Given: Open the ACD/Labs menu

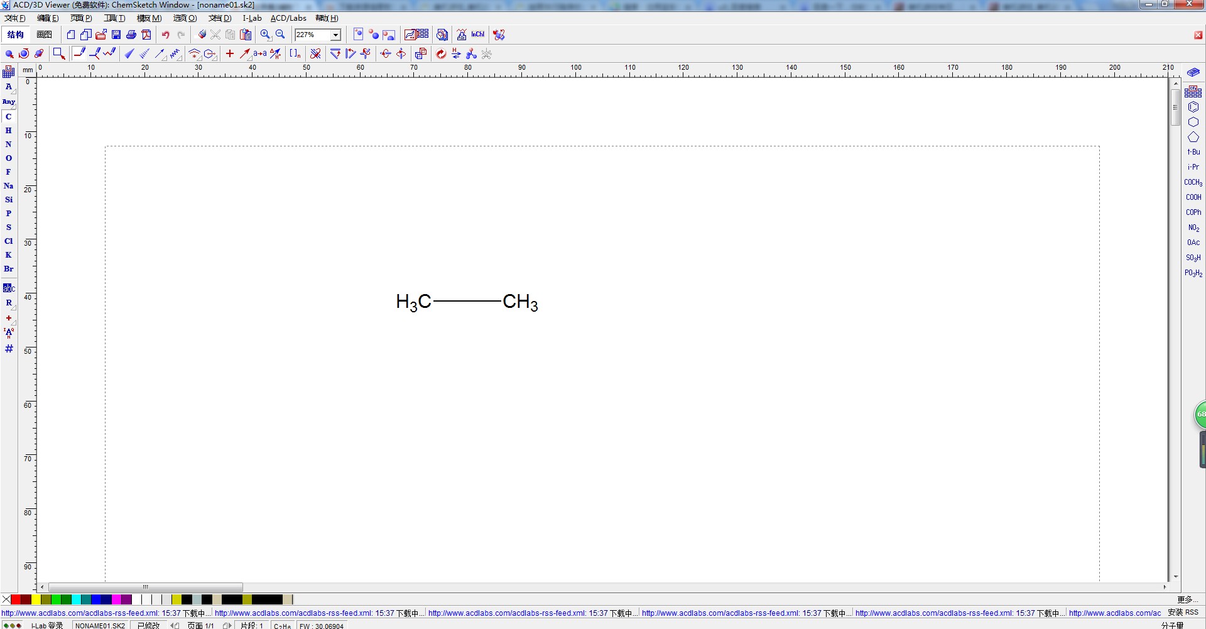Looking at the screenshot, I should (288, 18).
